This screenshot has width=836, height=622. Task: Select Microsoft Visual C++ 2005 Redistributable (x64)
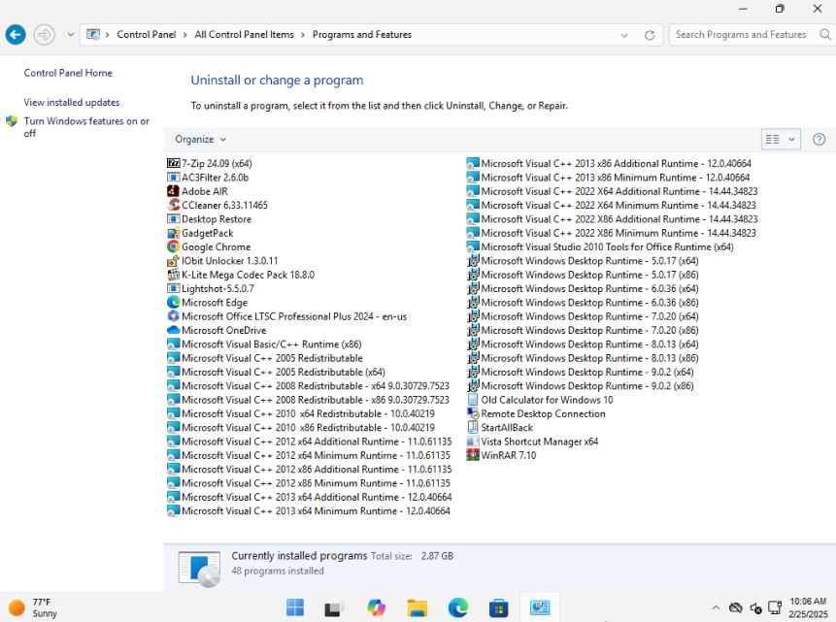click(x=276, y=372)
